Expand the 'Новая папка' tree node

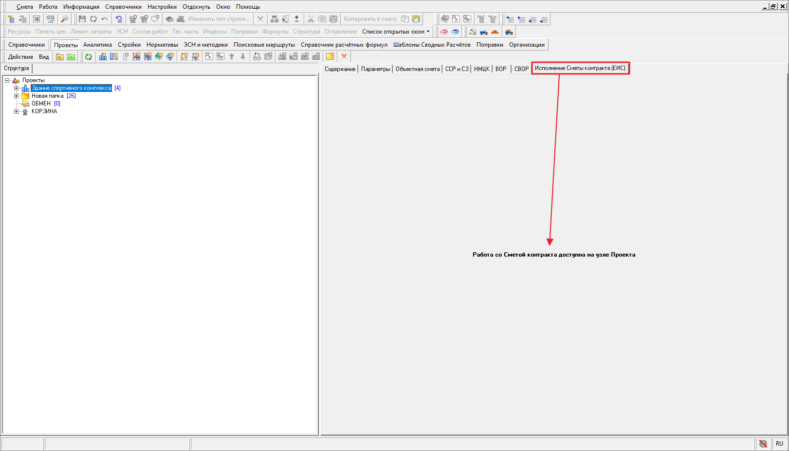click(16, 96)
